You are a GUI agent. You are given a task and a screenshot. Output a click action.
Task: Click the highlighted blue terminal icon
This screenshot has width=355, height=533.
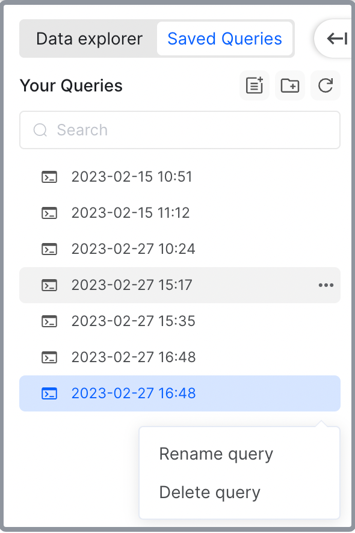point(49,393)
